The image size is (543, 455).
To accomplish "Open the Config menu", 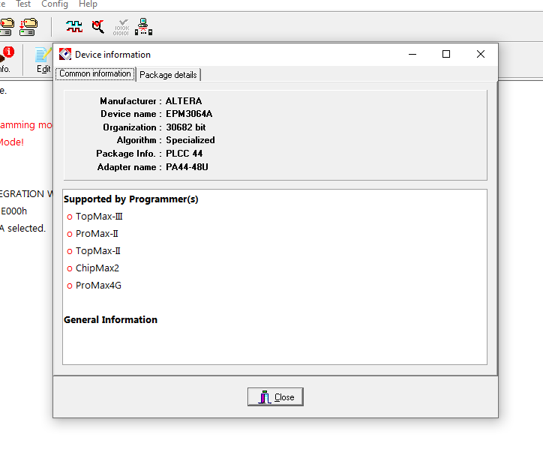I will point(55,4).
